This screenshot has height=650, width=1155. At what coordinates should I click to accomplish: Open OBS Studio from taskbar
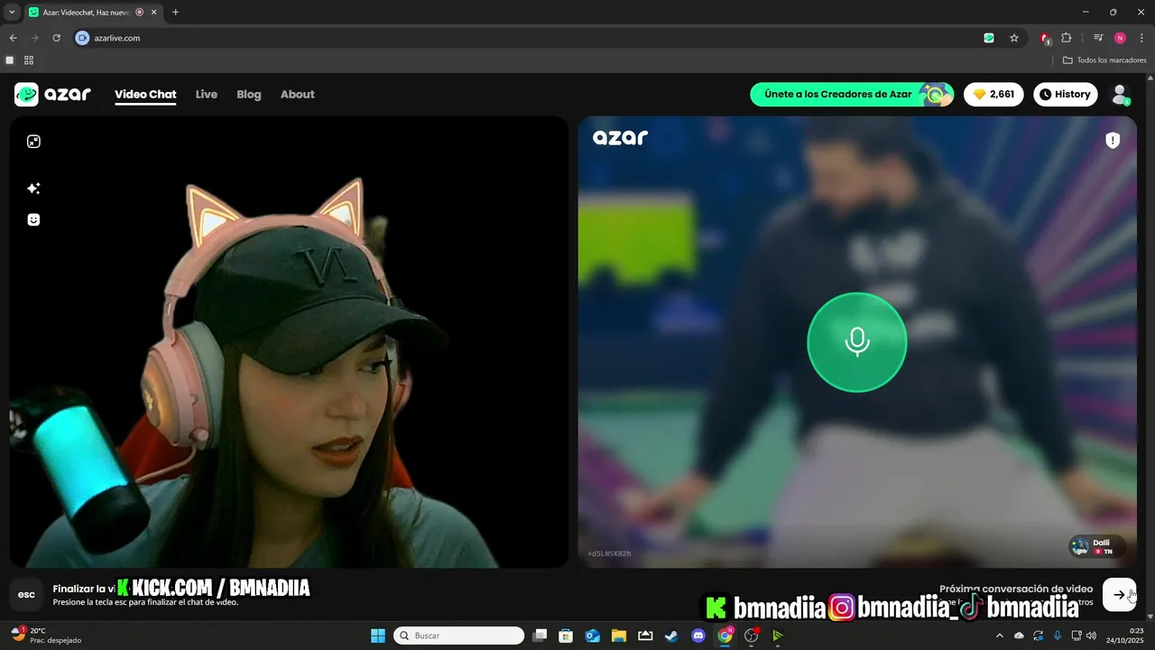click(751, 636)
